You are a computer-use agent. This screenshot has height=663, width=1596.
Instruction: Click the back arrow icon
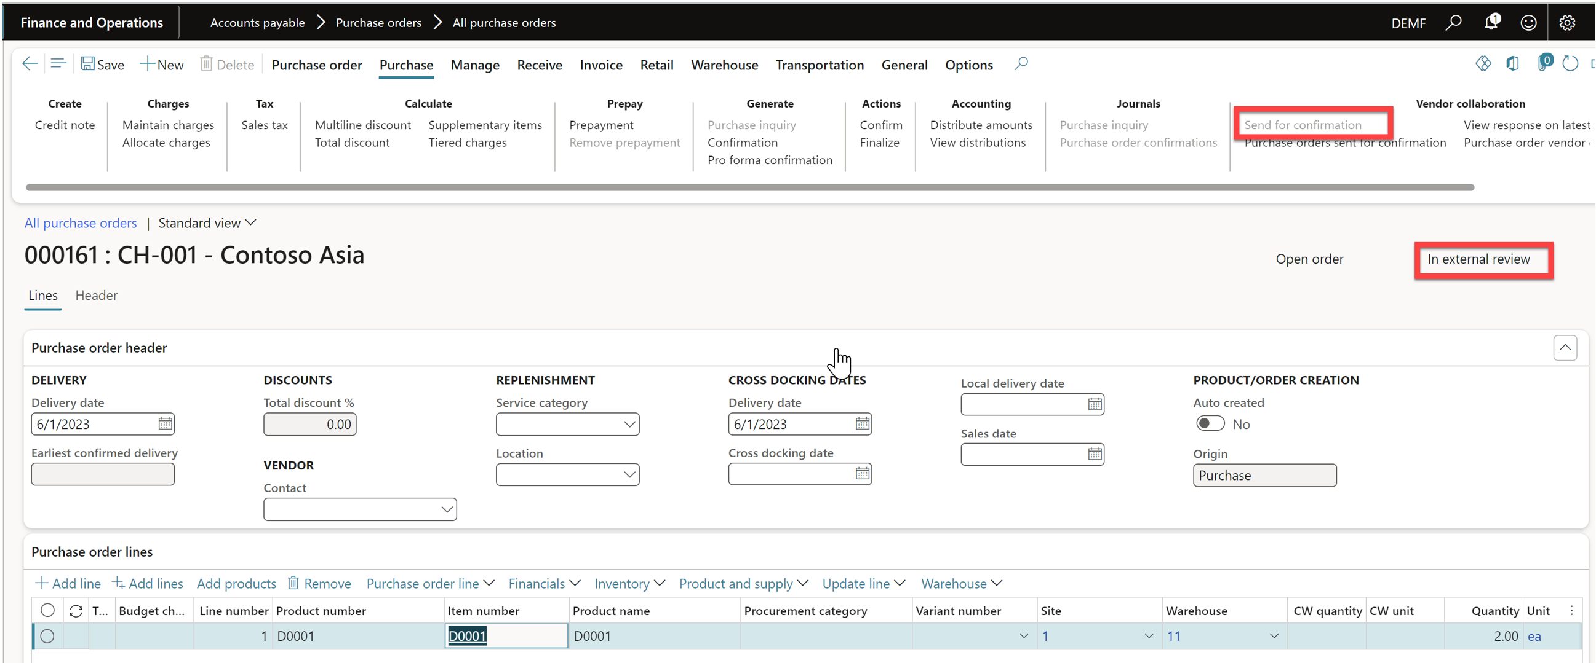(x=30, y=64)
